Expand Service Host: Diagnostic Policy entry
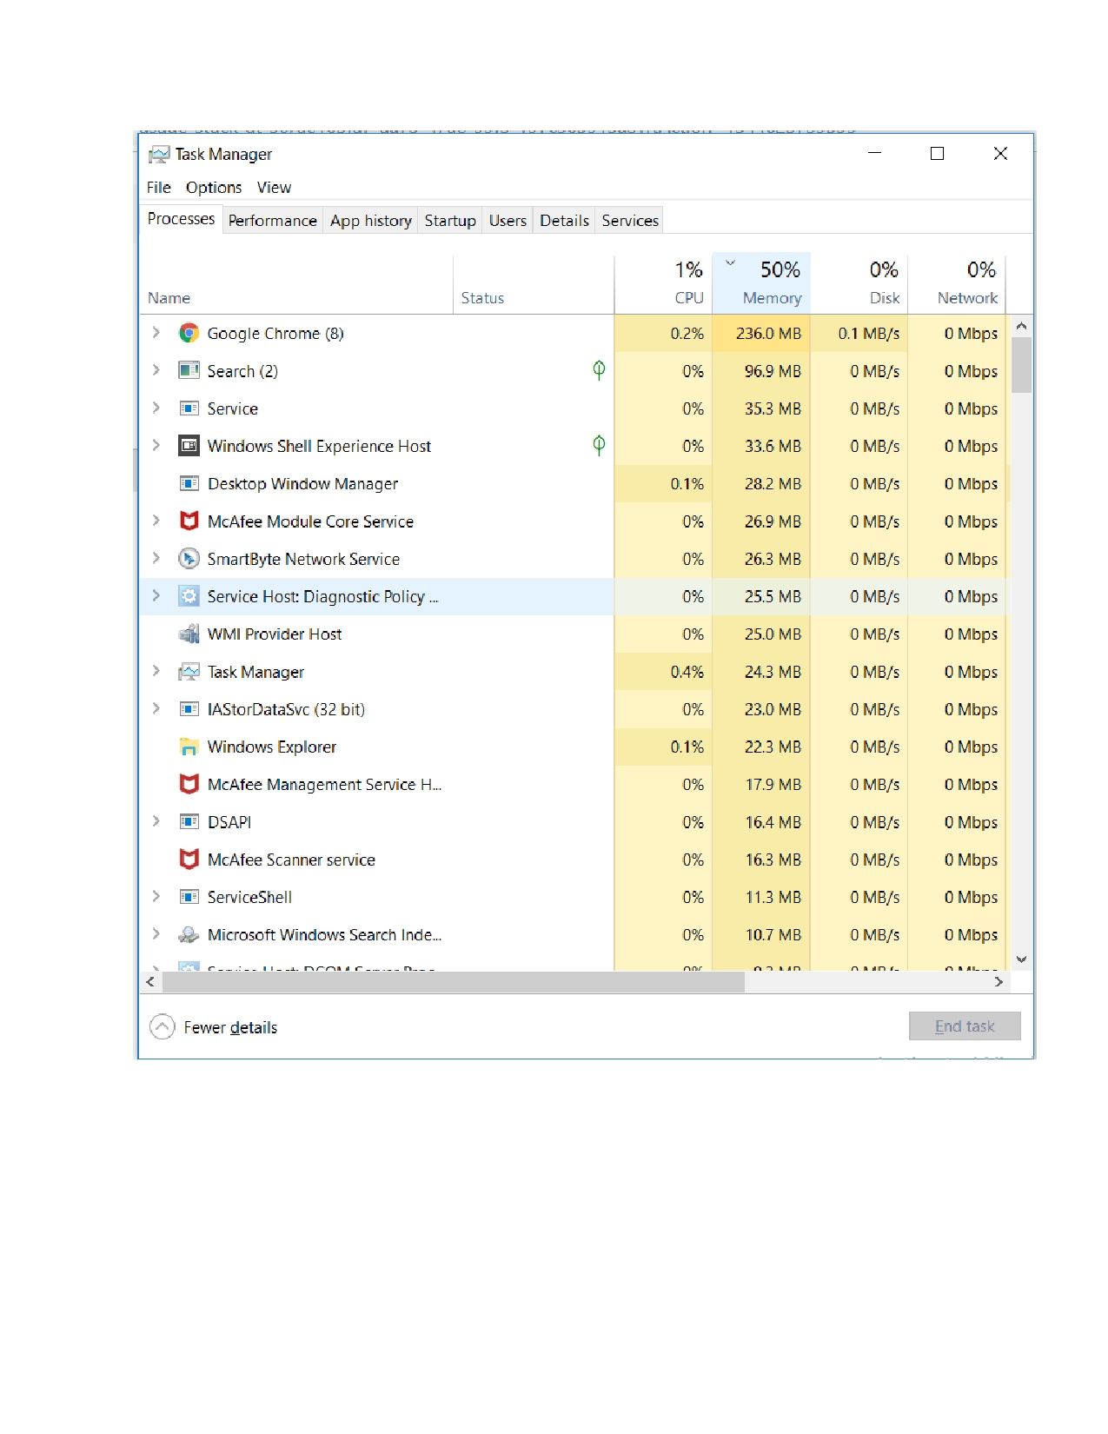Screen dimensions: 1108x1434 pyautogui.click(x=156, y=596)
